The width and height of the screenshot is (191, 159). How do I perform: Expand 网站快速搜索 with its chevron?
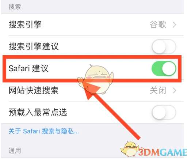pyautogui.click(x=175, y=91)
